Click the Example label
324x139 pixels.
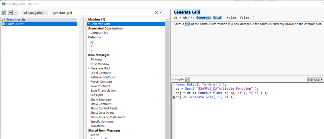[x=177, y=79]
